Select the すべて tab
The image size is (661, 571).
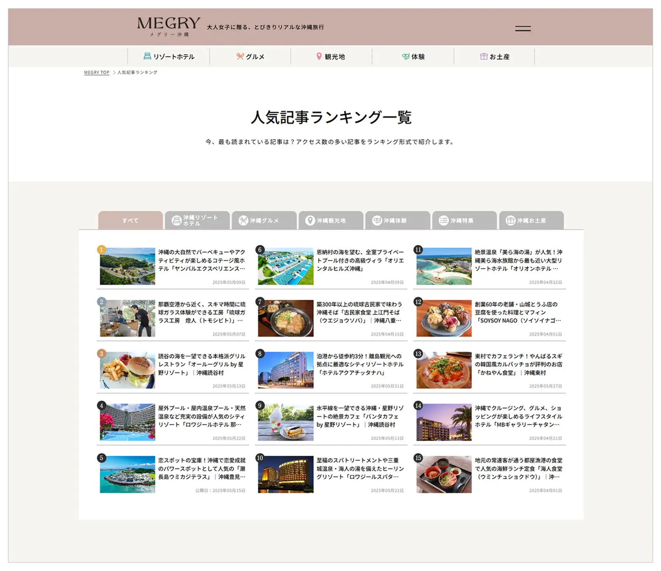click(x=131, y=220)
